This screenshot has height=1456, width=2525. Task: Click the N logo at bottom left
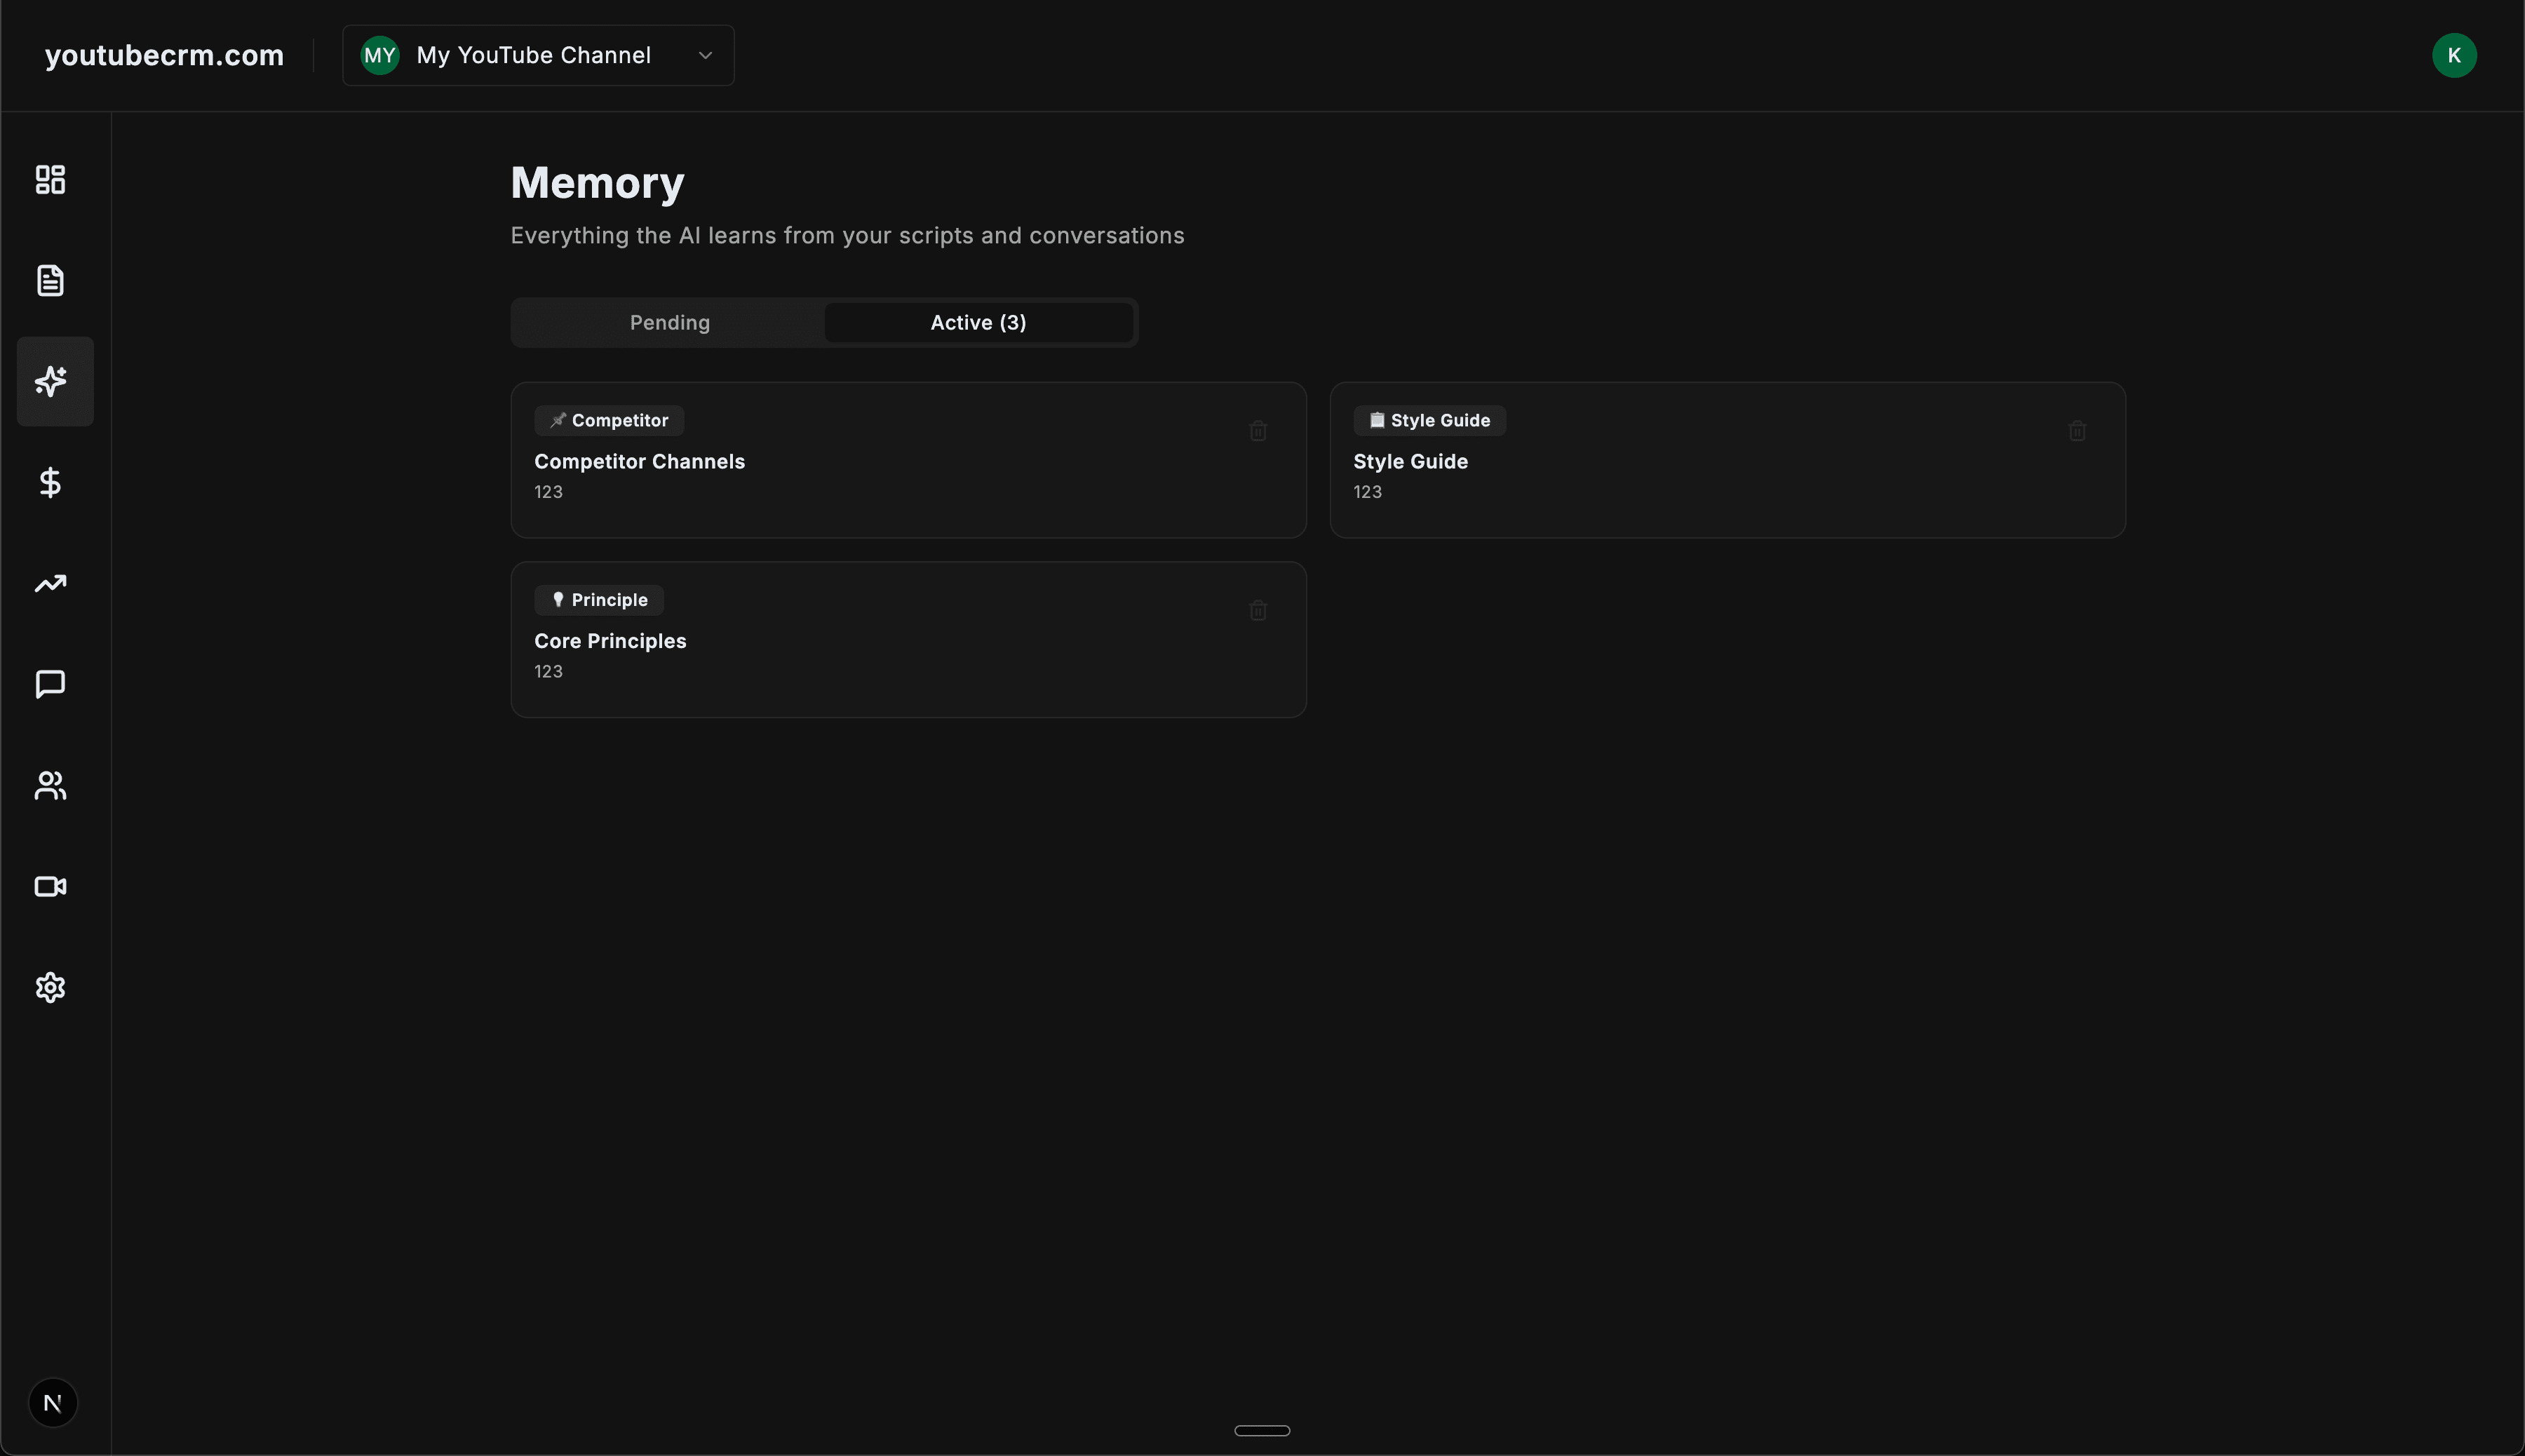point(53,1402)
